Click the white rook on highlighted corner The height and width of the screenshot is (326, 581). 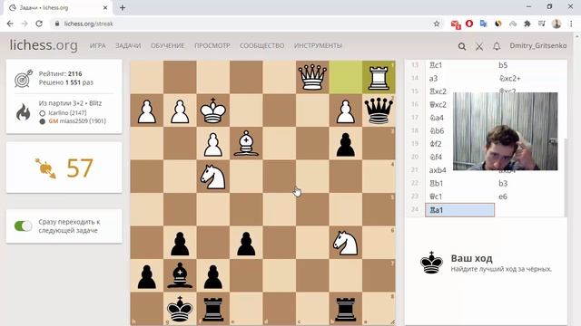[379, 77]
